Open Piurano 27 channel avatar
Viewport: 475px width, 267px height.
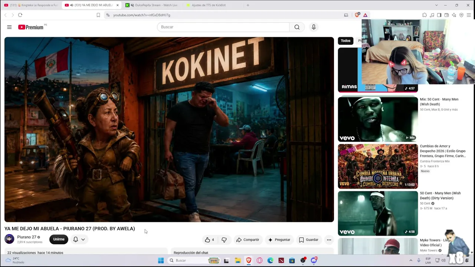pyautogui.click(x=9, y=239)
